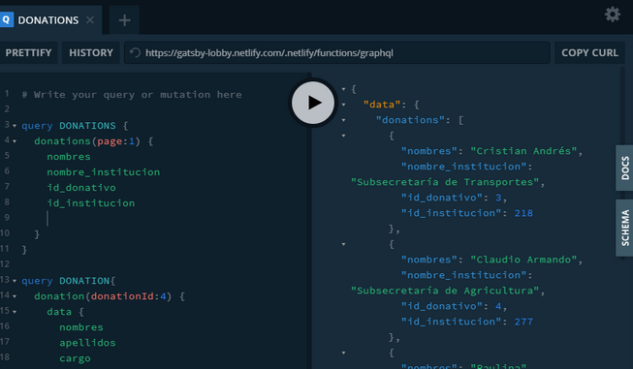Place cursor on empty line 9 of the editor

pos(162,218)
